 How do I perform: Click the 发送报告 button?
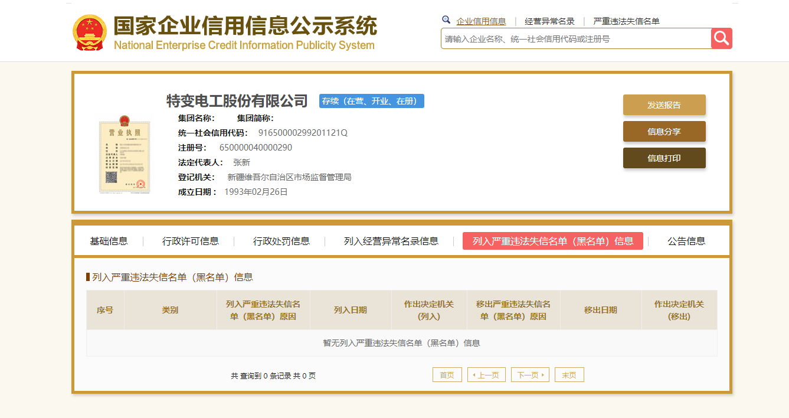[664, 105]
